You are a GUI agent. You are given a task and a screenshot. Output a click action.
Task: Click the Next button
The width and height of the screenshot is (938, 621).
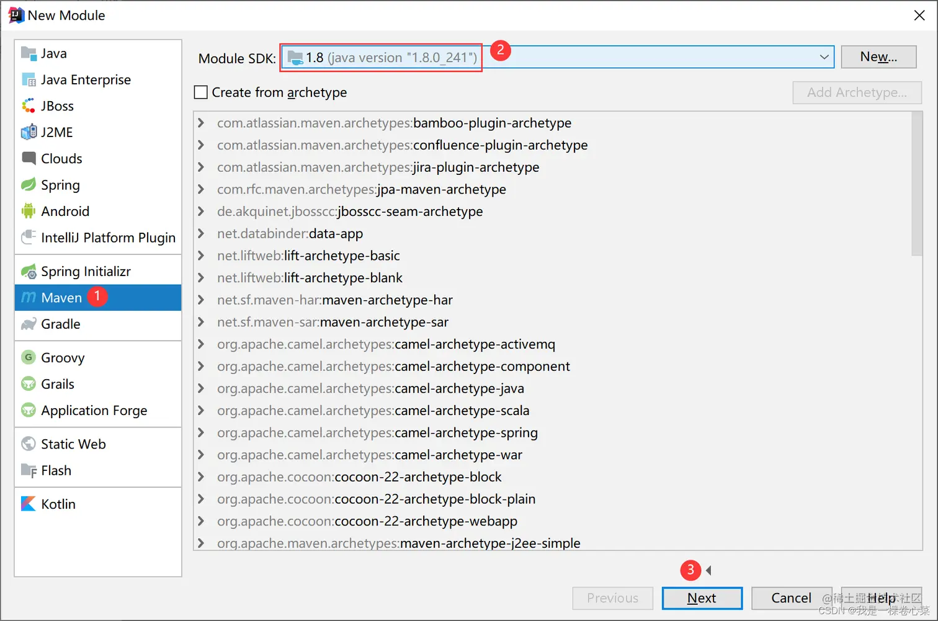point(702,598)
